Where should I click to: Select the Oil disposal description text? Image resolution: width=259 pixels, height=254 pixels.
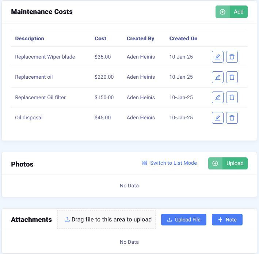[x=29, y=118]
